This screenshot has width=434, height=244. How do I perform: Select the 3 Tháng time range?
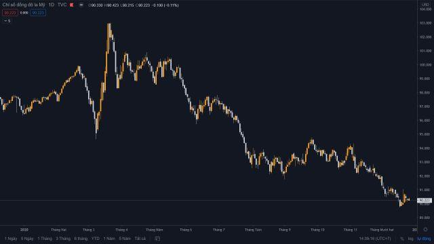click(x=63, y=239)
